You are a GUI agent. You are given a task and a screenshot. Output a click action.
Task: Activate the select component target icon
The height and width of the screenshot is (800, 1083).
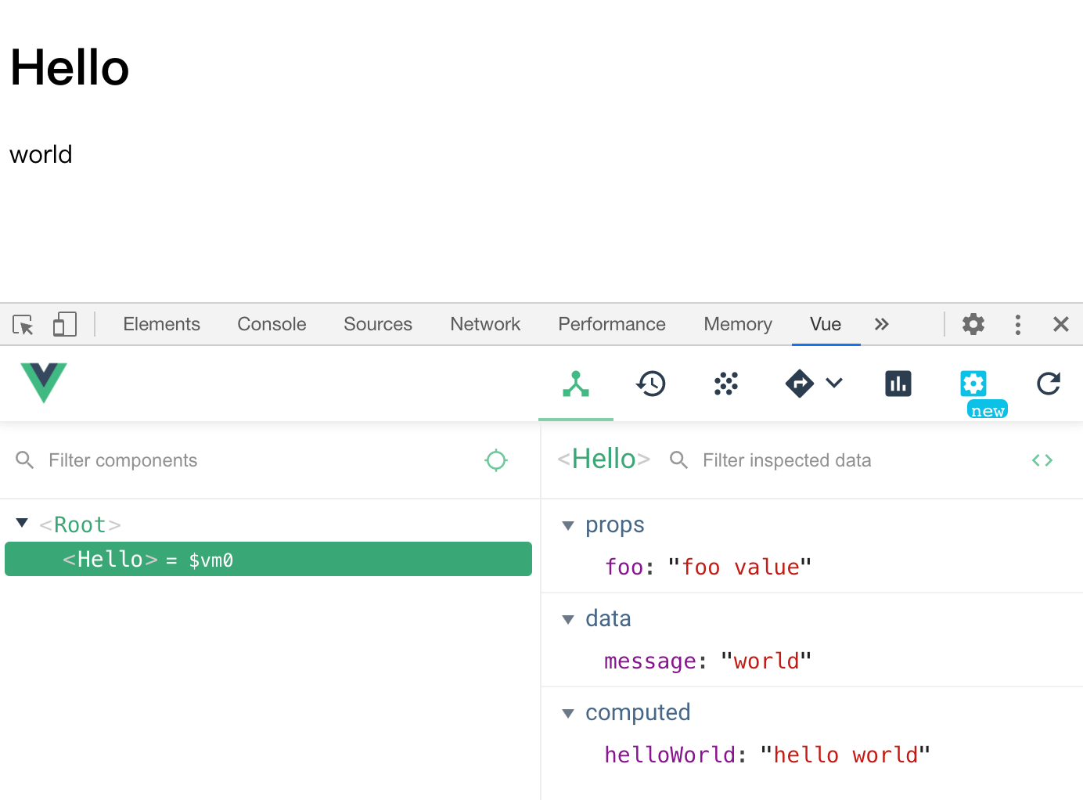tap(496, 460)
